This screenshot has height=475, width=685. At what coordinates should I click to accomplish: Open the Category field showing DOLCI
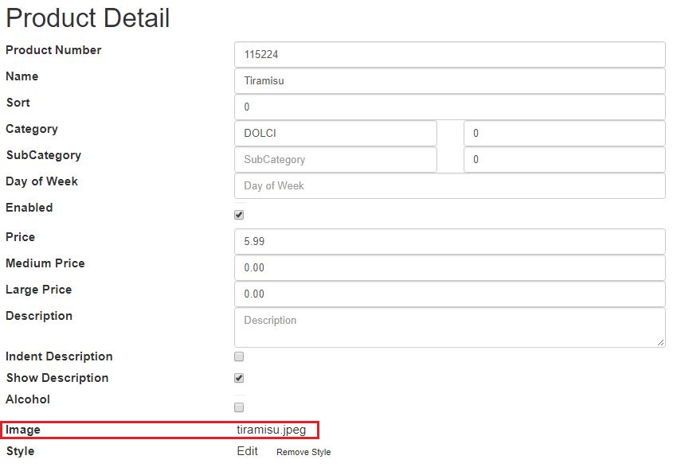click(x=335, y=133)
